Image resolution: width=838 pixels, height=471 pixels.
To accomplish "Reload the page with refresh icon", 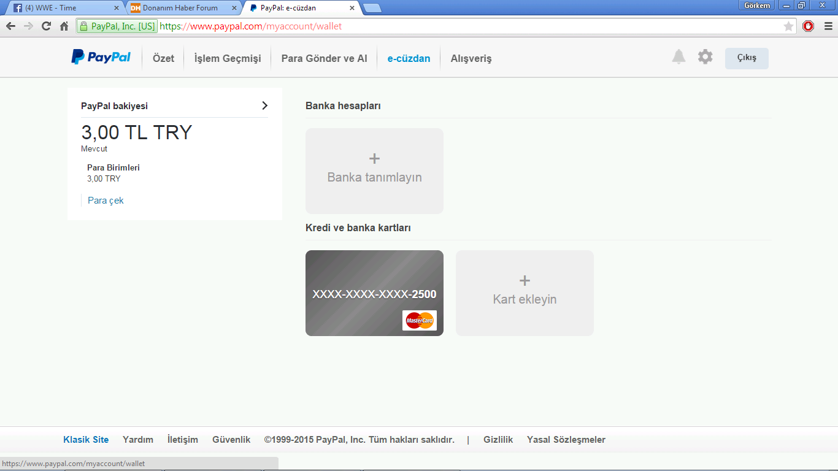I will 46,26.
